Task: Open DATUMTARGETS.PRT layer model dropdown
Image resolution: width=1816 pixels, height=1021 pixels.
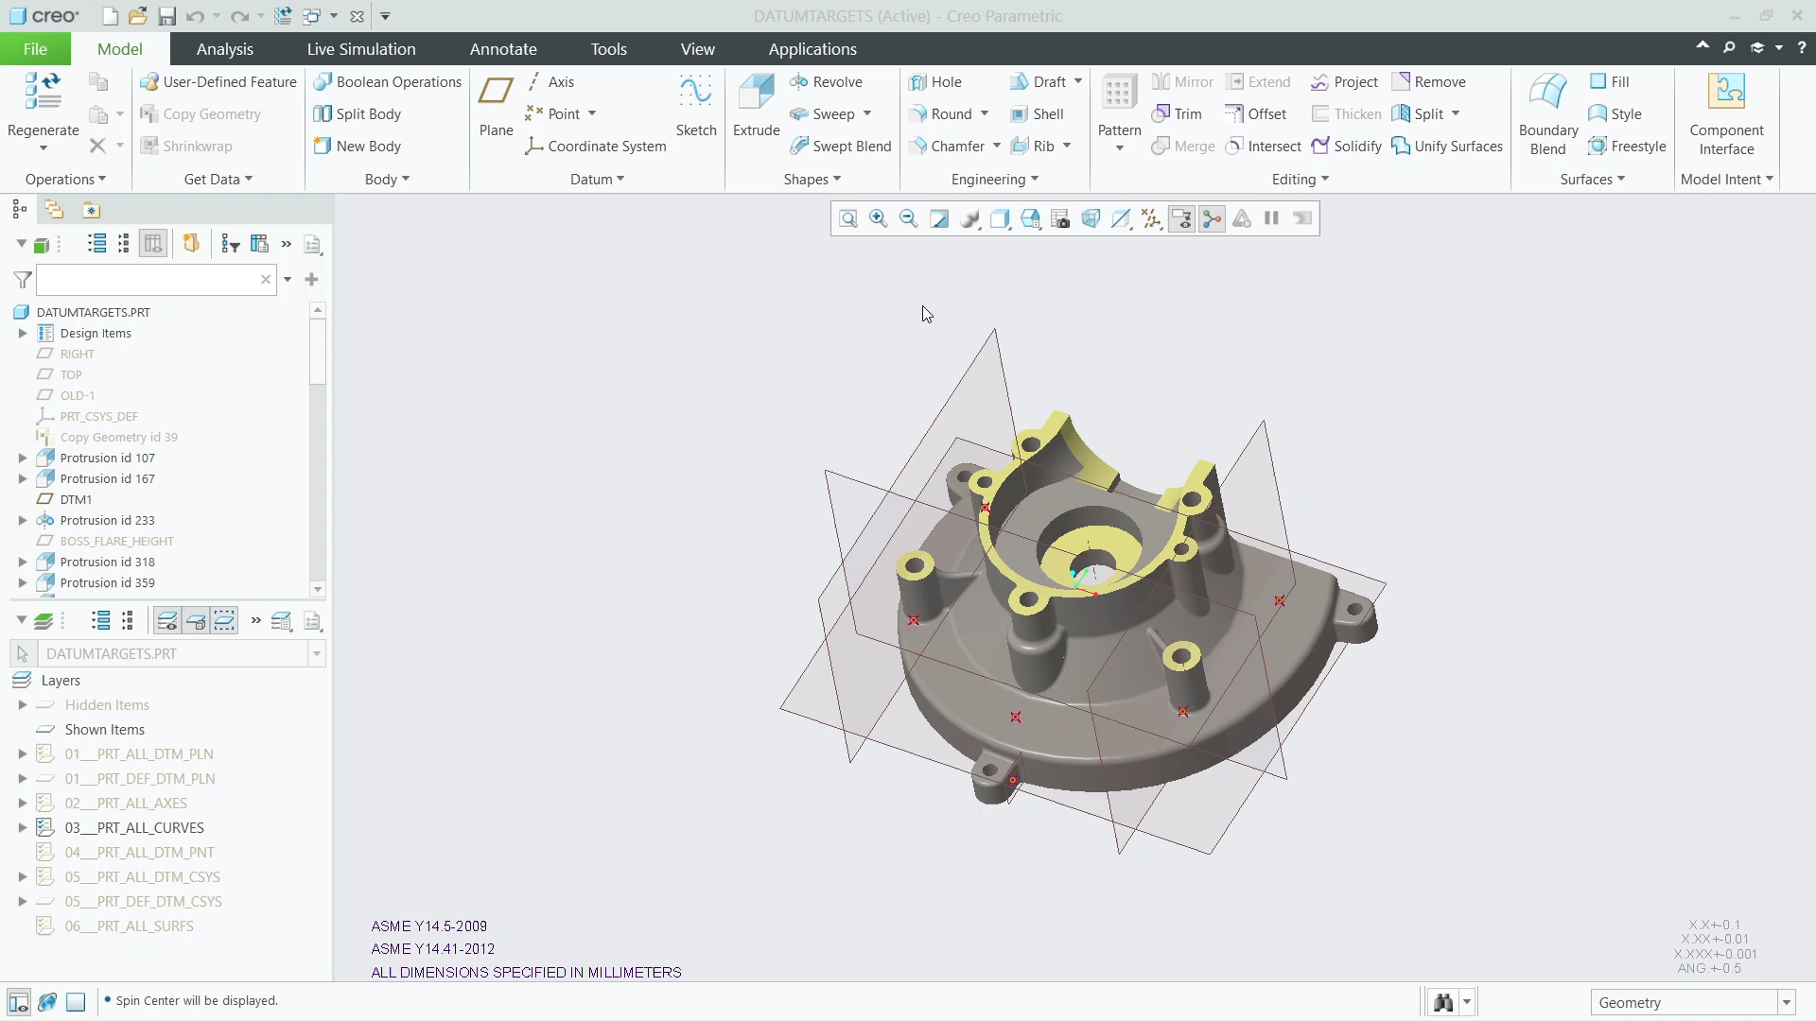Action: pos(317,654)
